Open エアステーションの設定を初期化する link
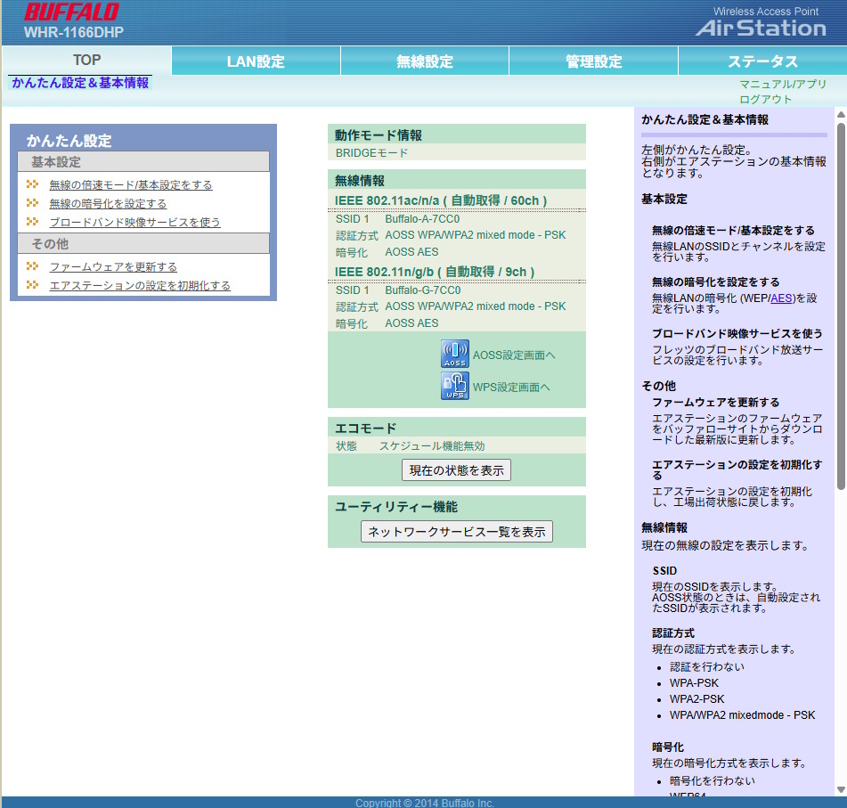The image size is (847, 808). [140, 285]
